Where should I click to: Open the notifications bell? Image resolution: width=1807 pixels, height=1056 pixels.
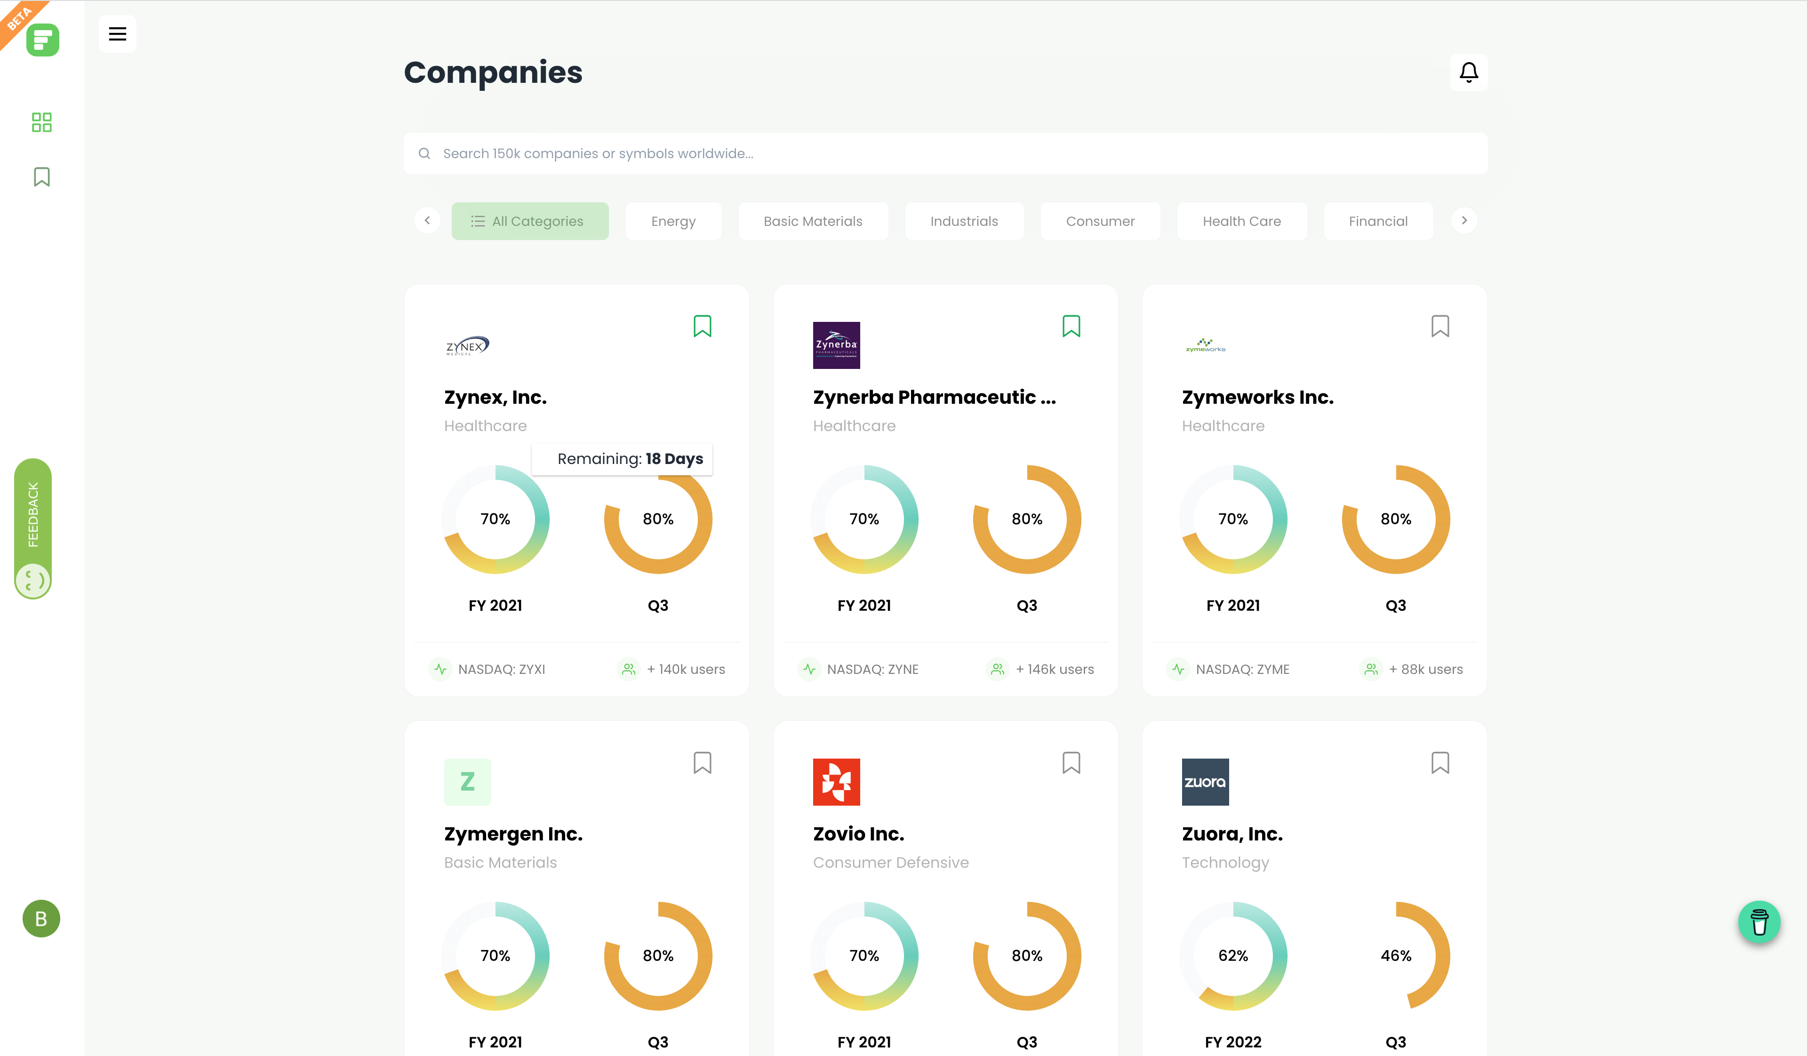coord(1469,72)
